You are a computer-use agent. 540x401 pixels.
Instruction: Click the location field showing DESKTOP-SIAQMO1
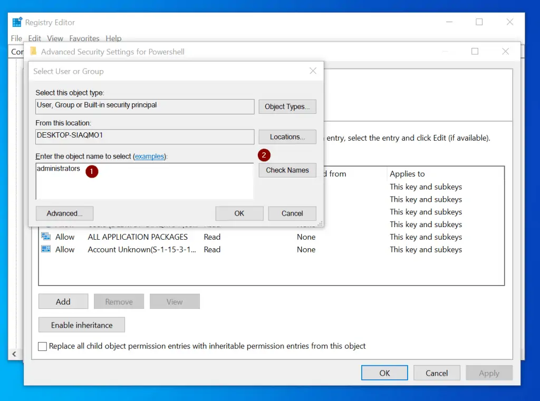pos(144,136)
